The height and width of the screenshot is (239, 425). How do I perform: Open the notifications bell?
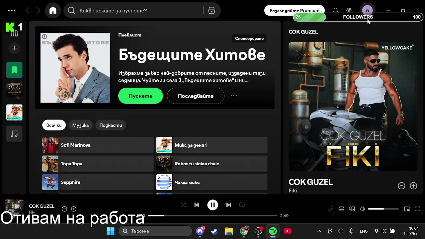click(x=336, y=11)
